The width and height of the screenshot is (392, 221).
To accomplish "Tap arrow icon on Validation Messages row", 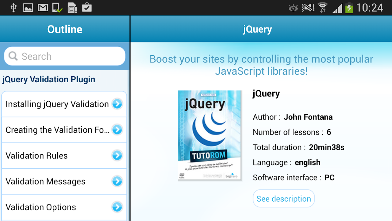I will pos(117,181).
